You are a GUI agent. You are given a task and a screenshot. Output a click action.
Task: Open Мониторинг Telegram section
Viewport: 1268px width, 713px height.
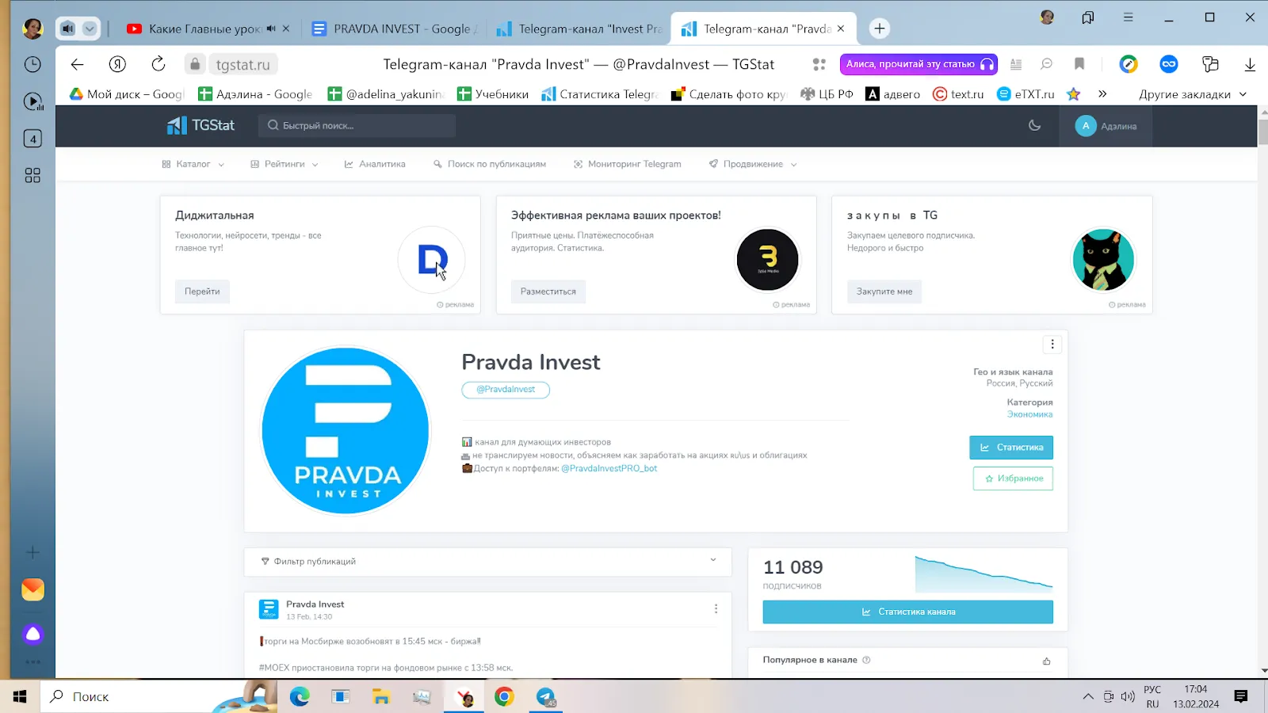[627, 164]
